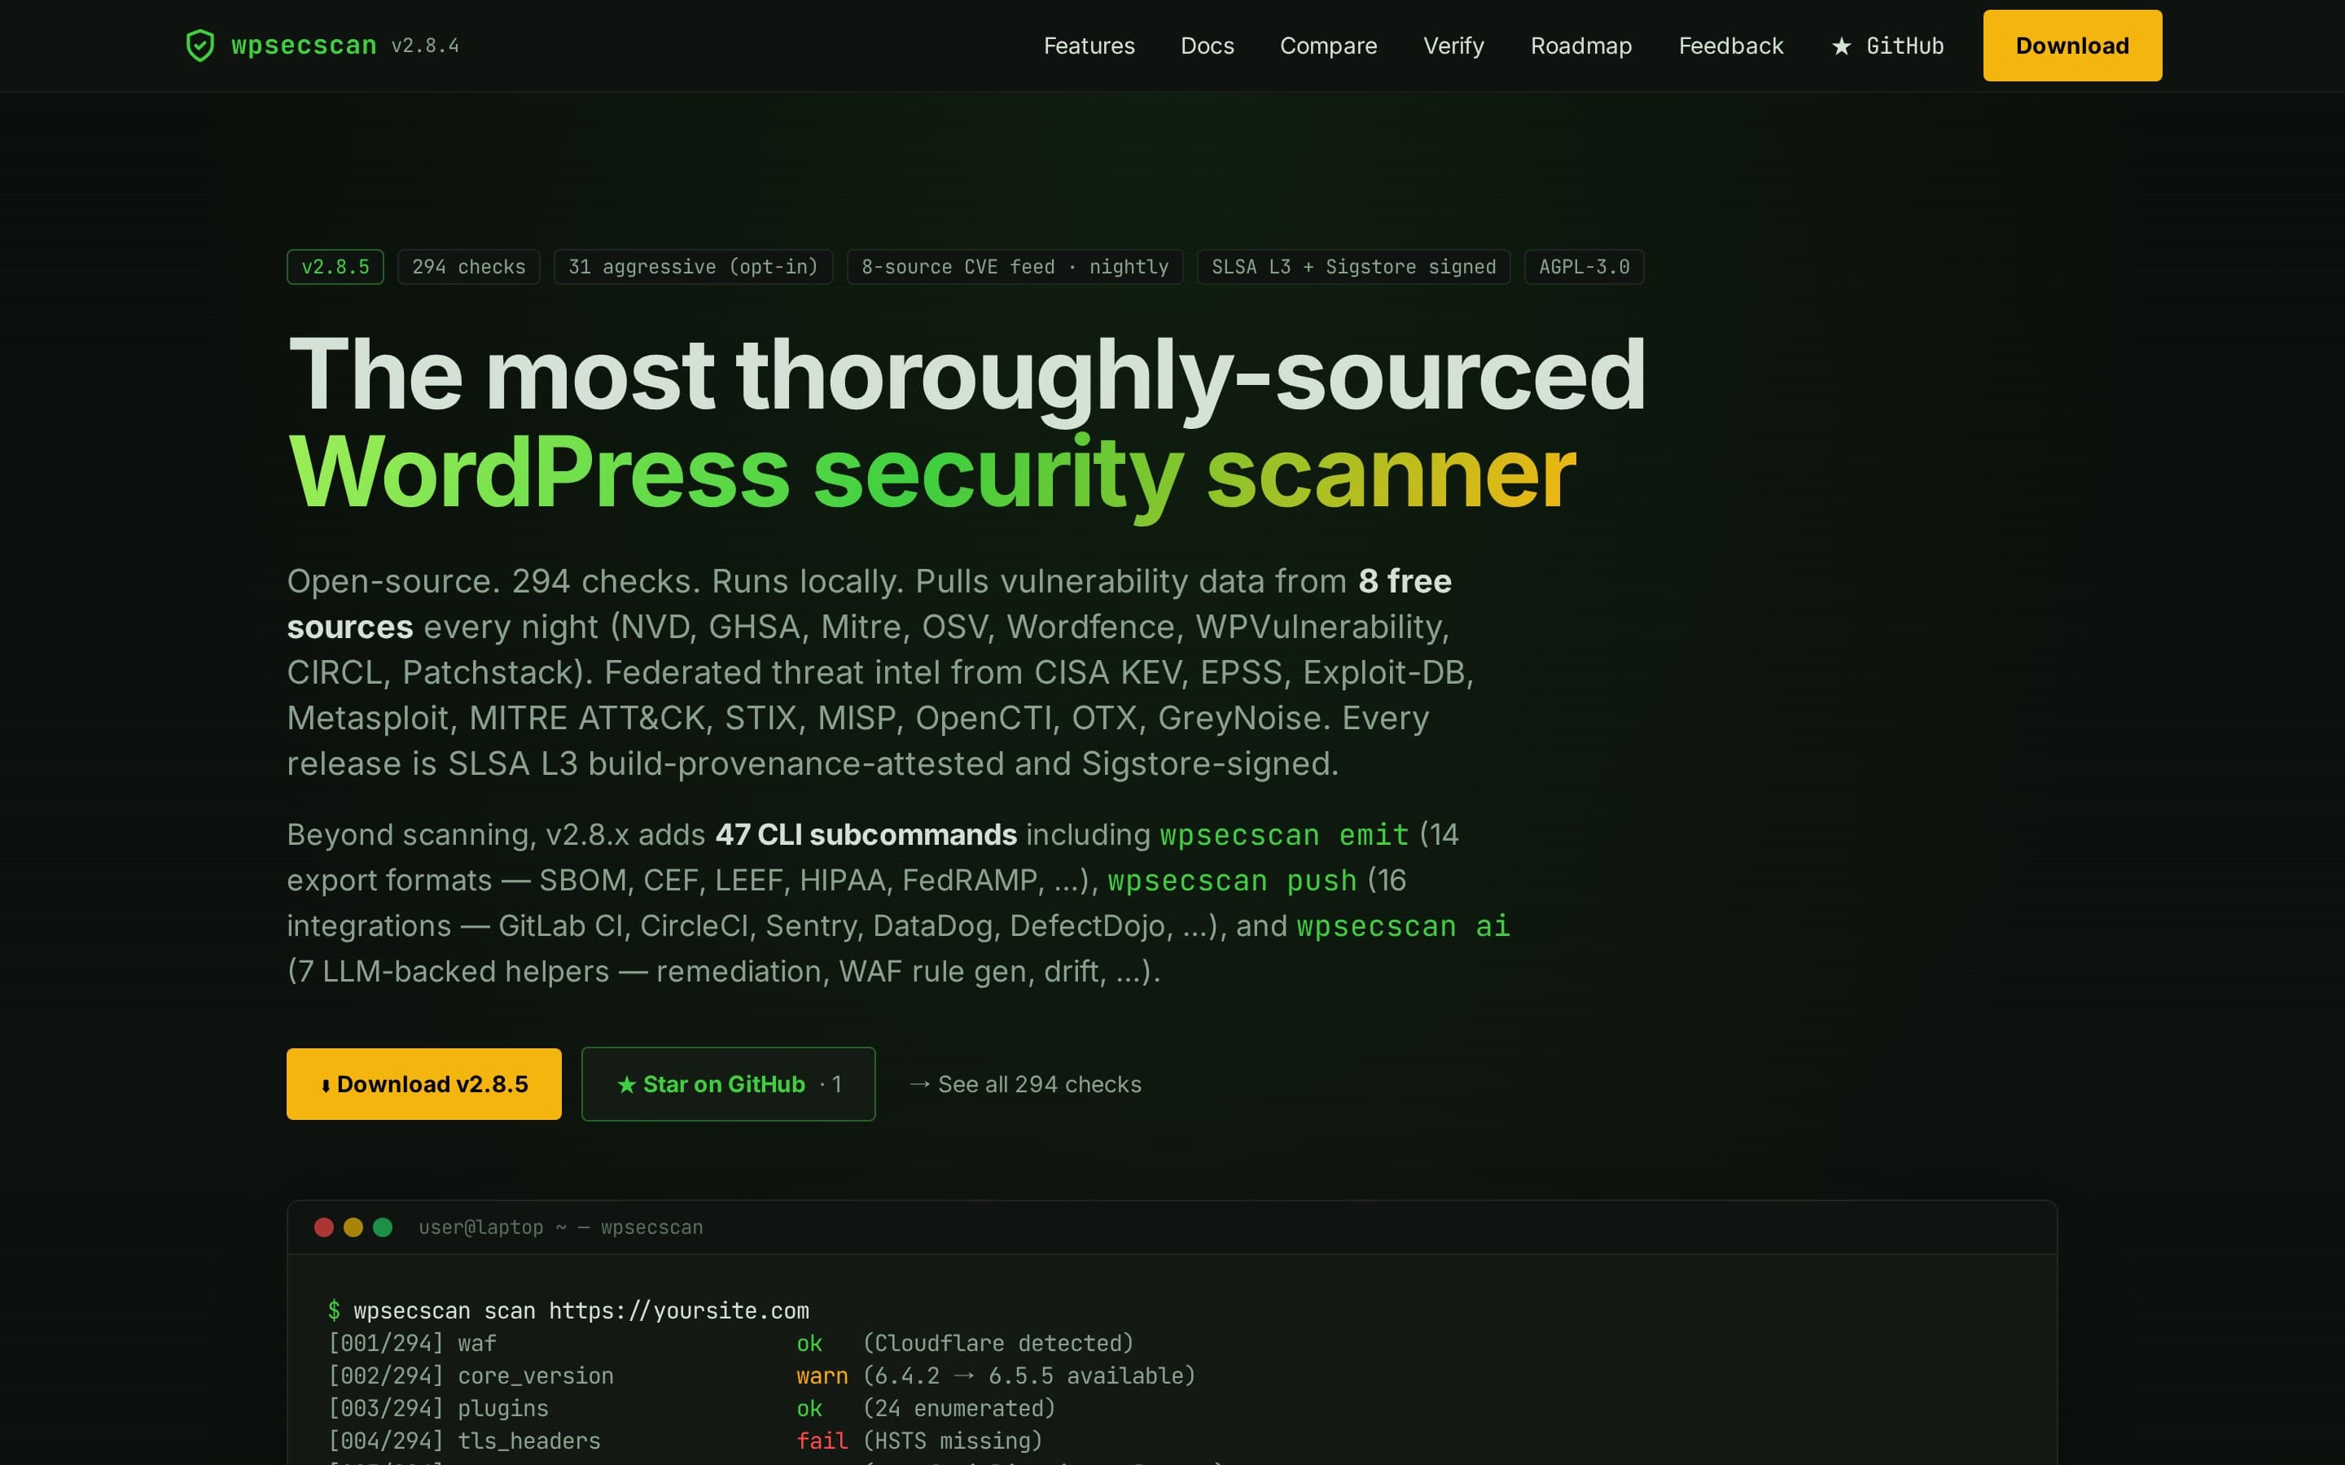This screenshot has width=2345, height=1465.
Task: Click the 31 aggressive (opt-in) badge
Action: tap(694, 266)
